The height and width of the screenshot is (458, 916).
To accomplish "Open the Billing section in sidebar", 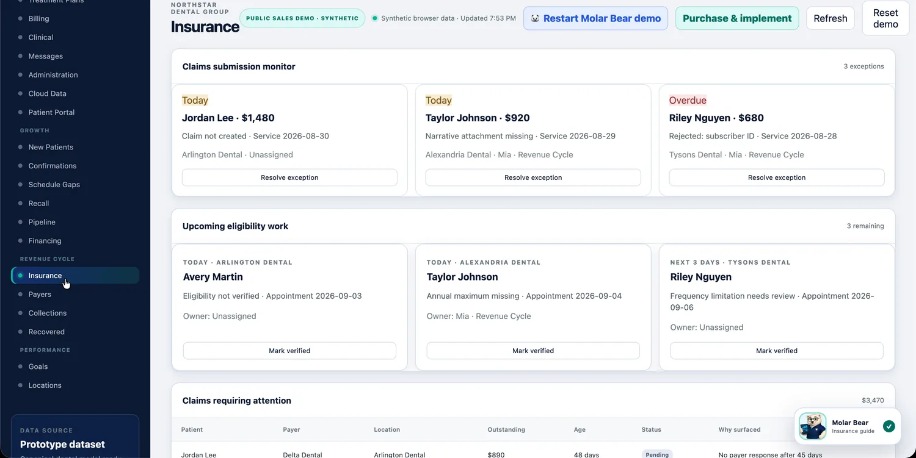I will tap(38, 18).
